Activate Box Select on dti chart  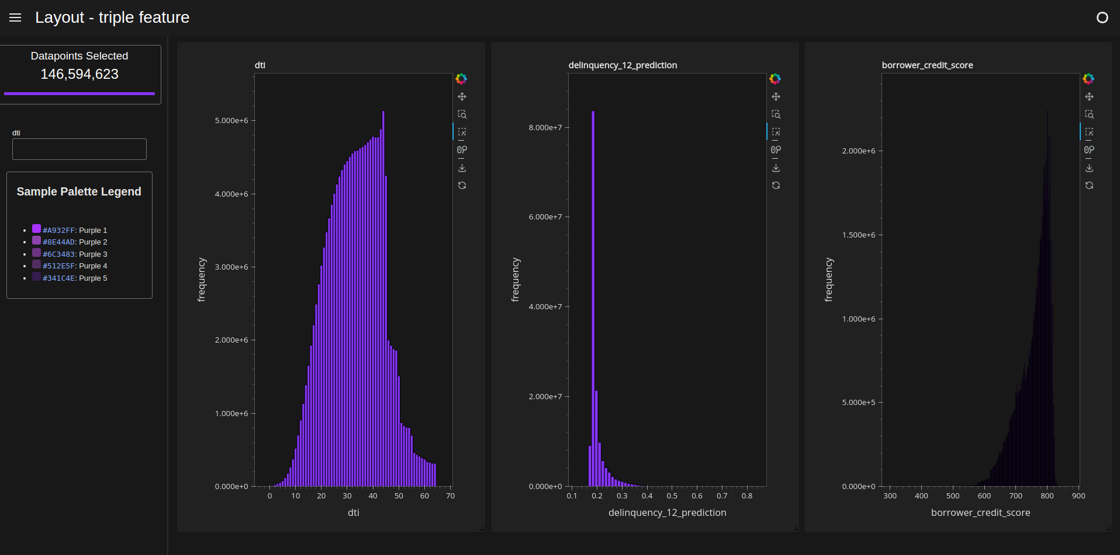[462, 132]
